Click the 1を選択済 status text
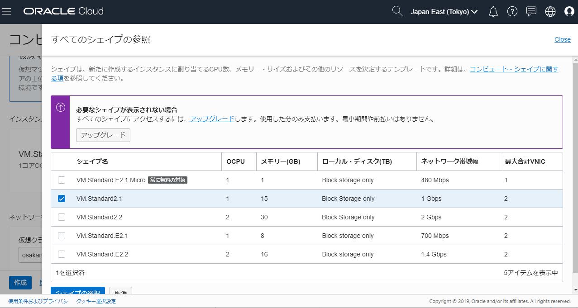 pyautogui.click(x=70, y=273)
